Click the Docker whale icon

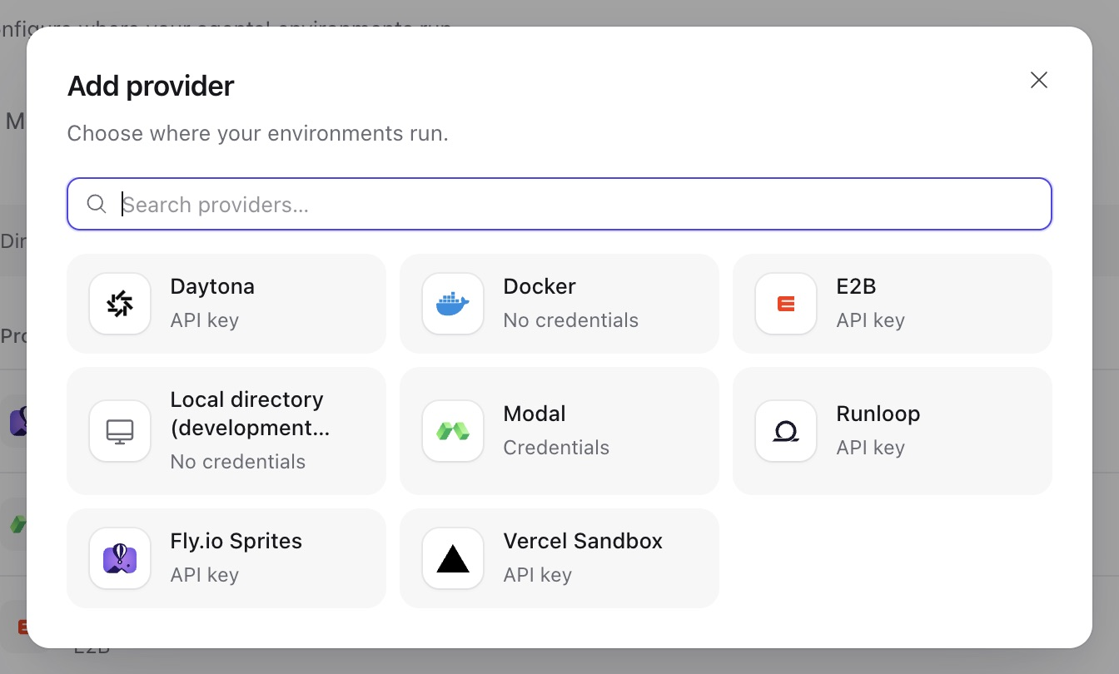(x=453, y=304)
